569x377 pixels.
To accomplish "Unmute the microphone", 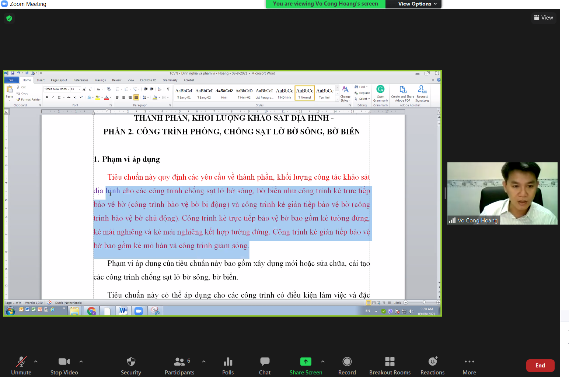I will tap(21, 366).
